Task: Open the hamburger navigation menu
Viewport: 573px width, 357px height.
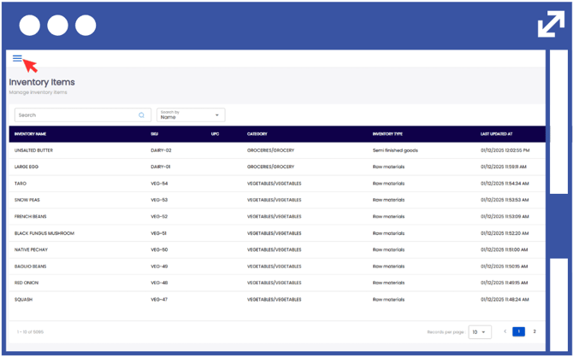Action: coord(17,58)
